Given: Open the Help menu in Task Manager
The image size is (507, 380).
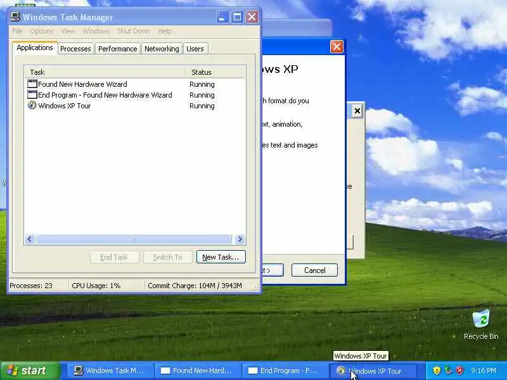Looking at the screenshot, I should [165, 31].
